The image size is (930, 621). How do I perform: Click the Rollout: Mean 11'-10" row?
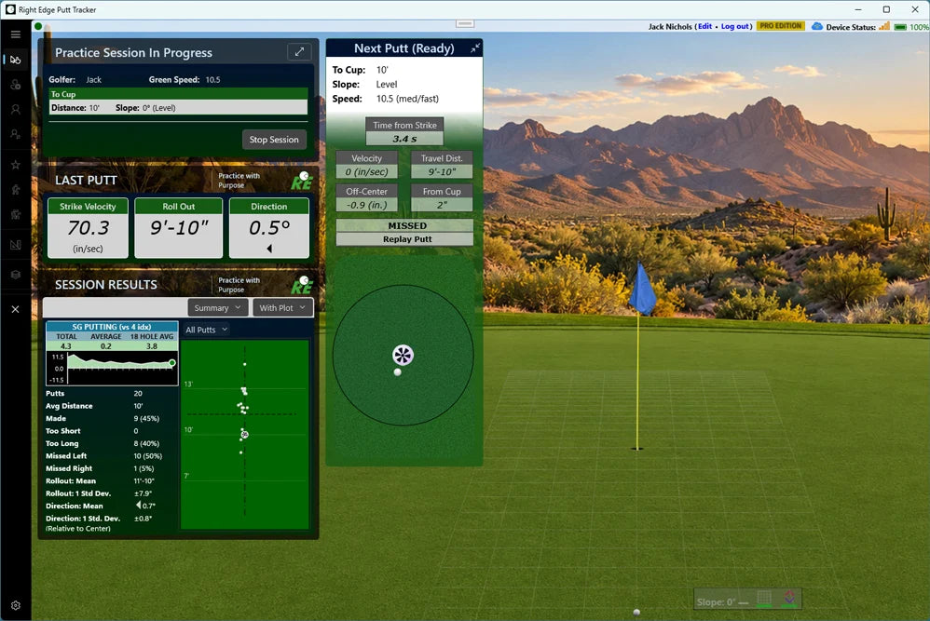pyautogui.click(x=110, y=480)
